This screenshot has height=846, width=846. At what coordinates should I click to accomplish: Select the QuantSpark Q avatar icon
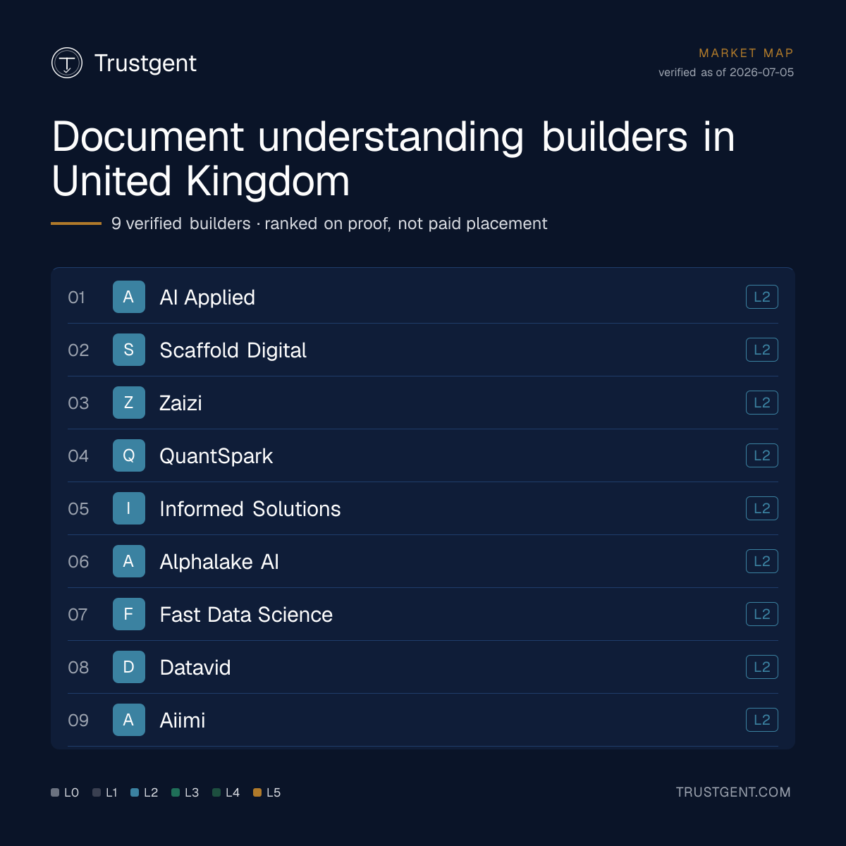pyautogui.click(x=129, y=455)
